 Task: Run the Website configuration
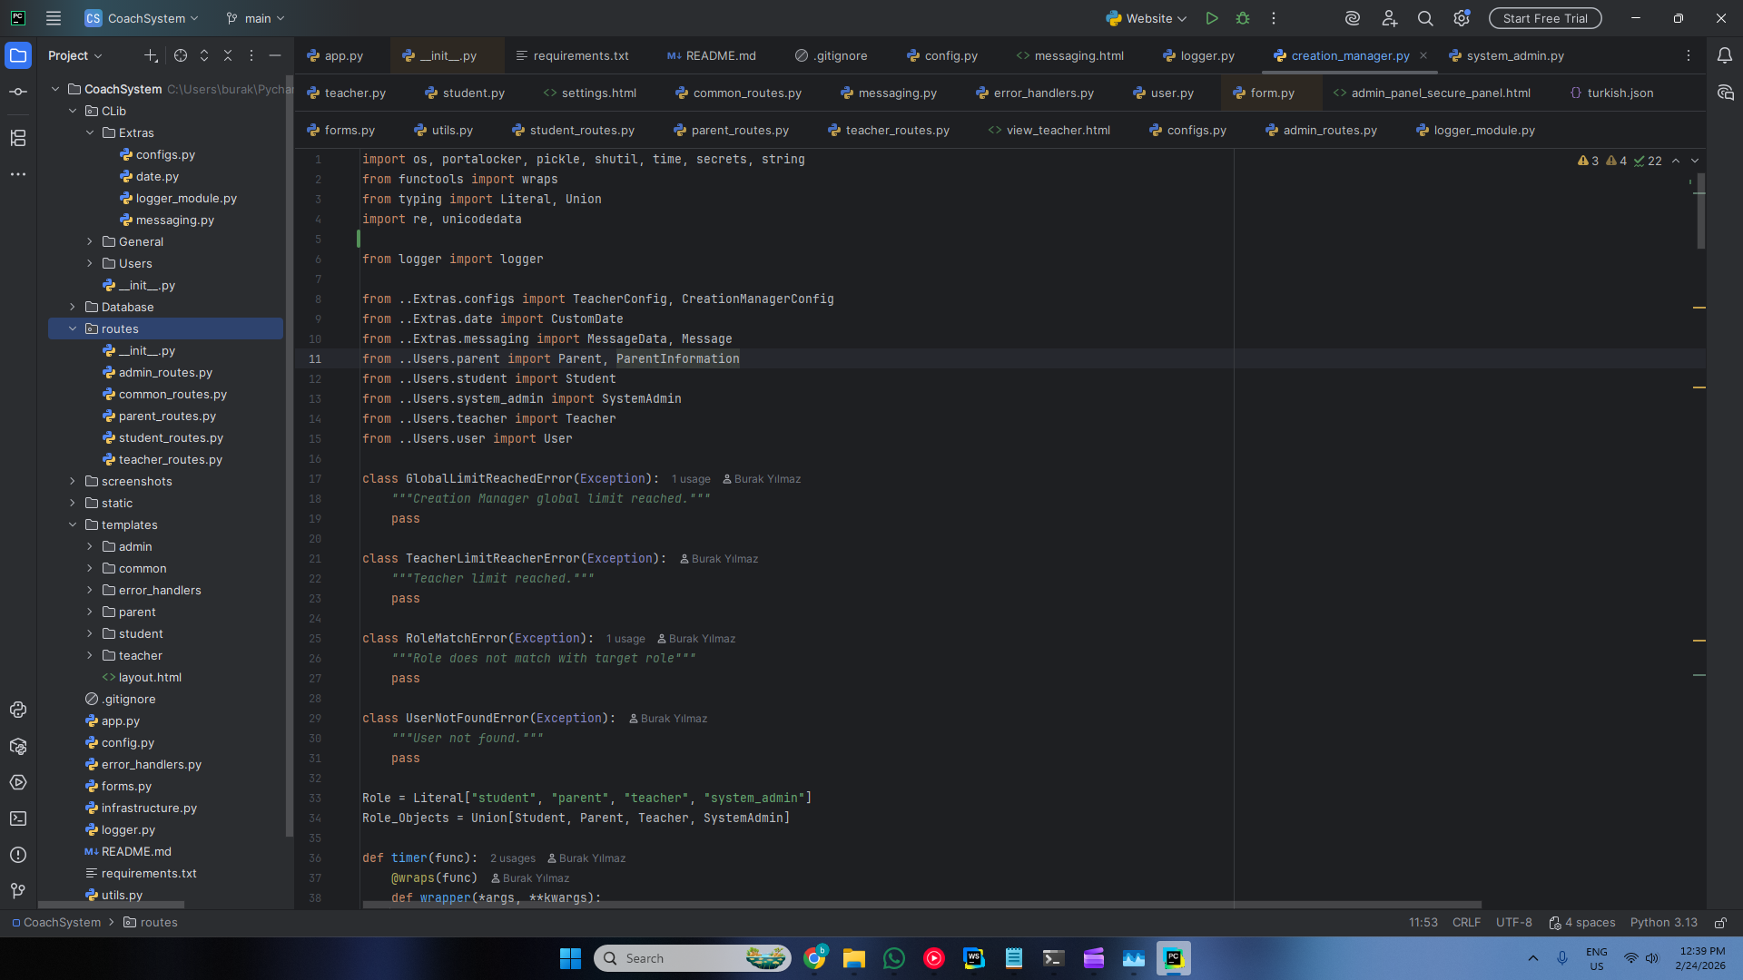(x=1212, y=18)
